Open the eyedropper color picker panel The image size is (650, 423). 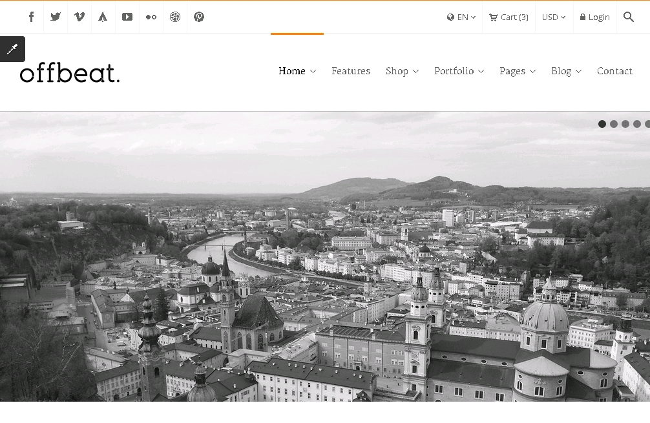[12, 49]
